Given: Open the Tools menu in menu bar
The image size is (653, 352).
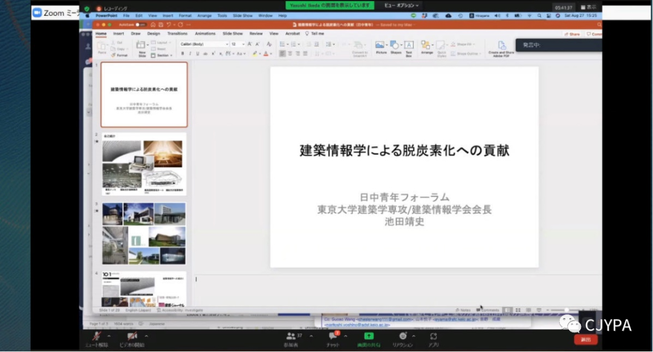Looking at the screenshot, I should point(223,16).
